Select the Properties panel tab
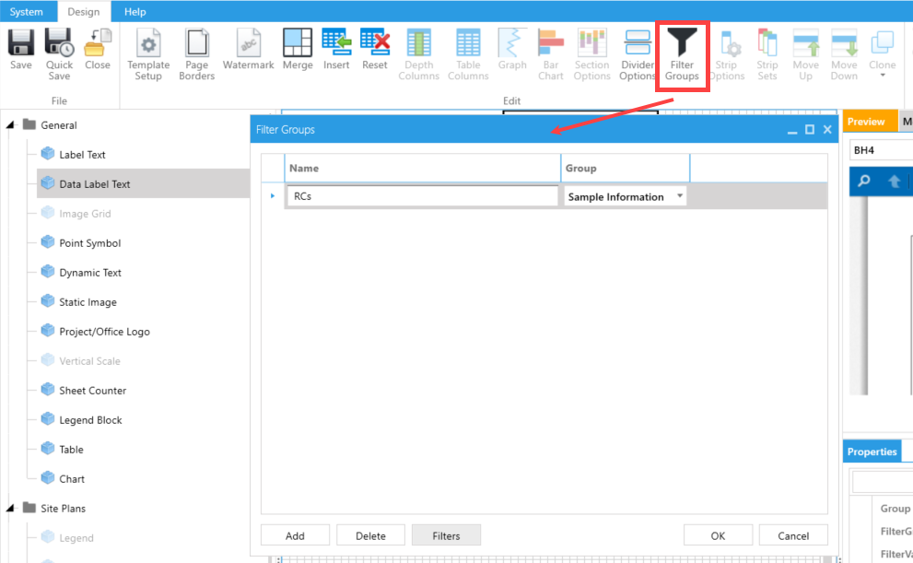Viewport: 913px width, 563px height. tap(872, 452)
